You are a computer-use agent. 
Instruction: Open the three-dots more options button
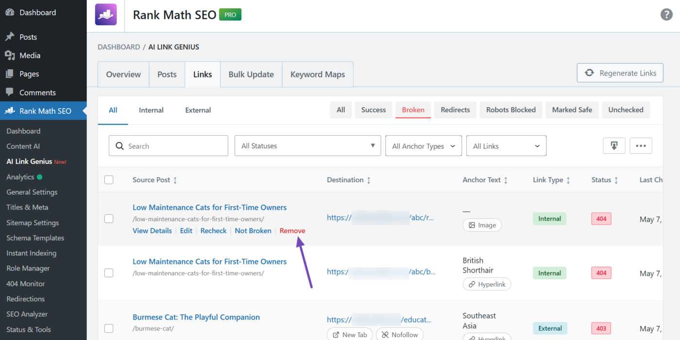click(641, 146)
